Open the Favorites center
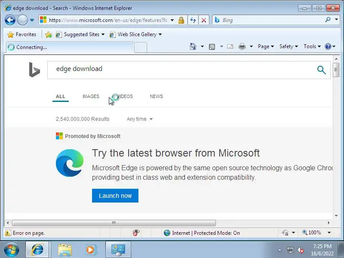Image resolution: width=344 pixels, height=258 pixels. tap(22, 34)
